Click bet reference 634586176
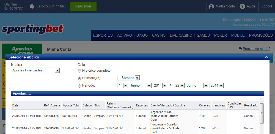275x134 pixels. [x=51, y=116]
